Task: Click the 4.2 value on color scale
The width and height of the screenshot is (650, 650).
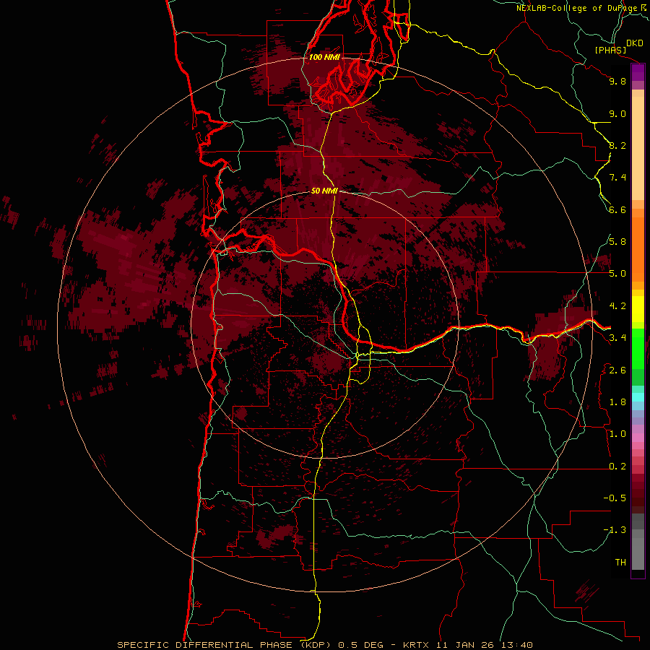Action: 617,306
